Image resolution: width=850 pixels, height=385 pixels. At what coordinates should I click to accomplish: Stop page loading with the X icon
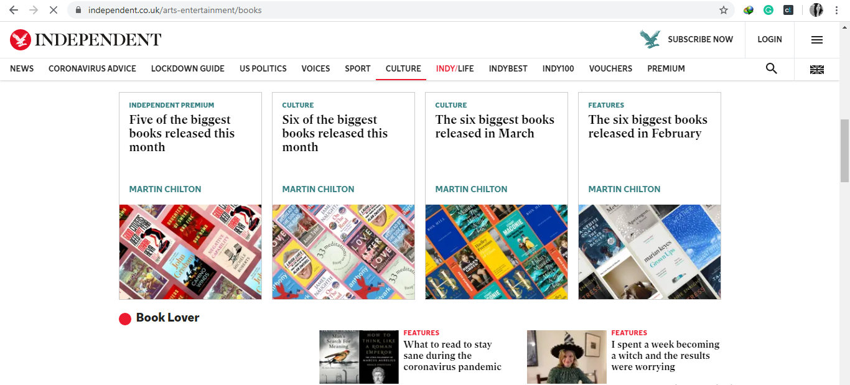(54, 10)
